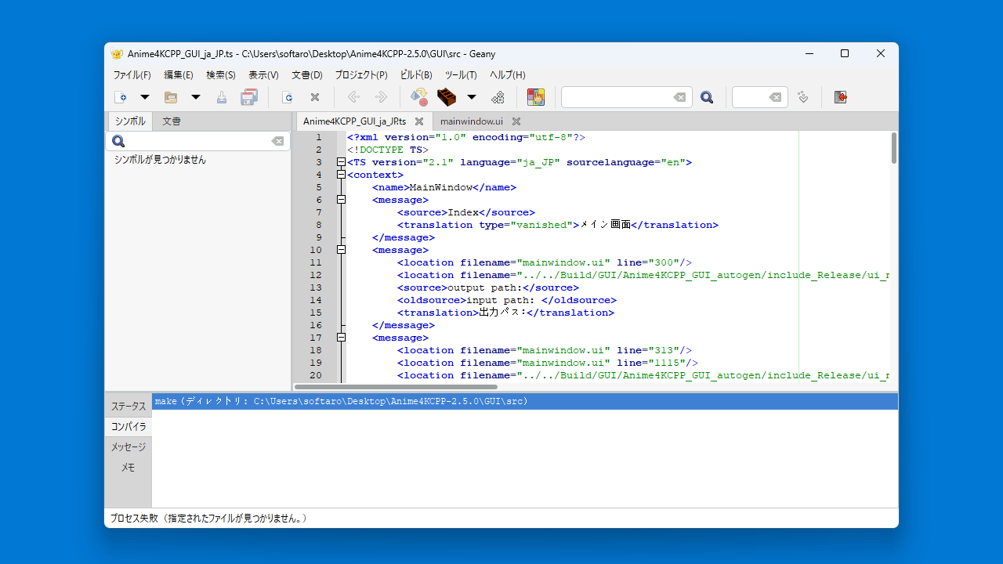This screenshot has width=1003, height=564.
Task: Click the プロセス失敗 status bar message
Action: [x=208, y=519]
